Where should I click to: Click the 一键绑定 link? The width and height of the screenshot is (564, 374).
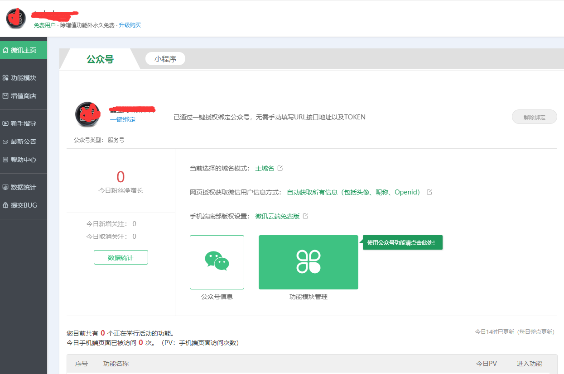122,120
